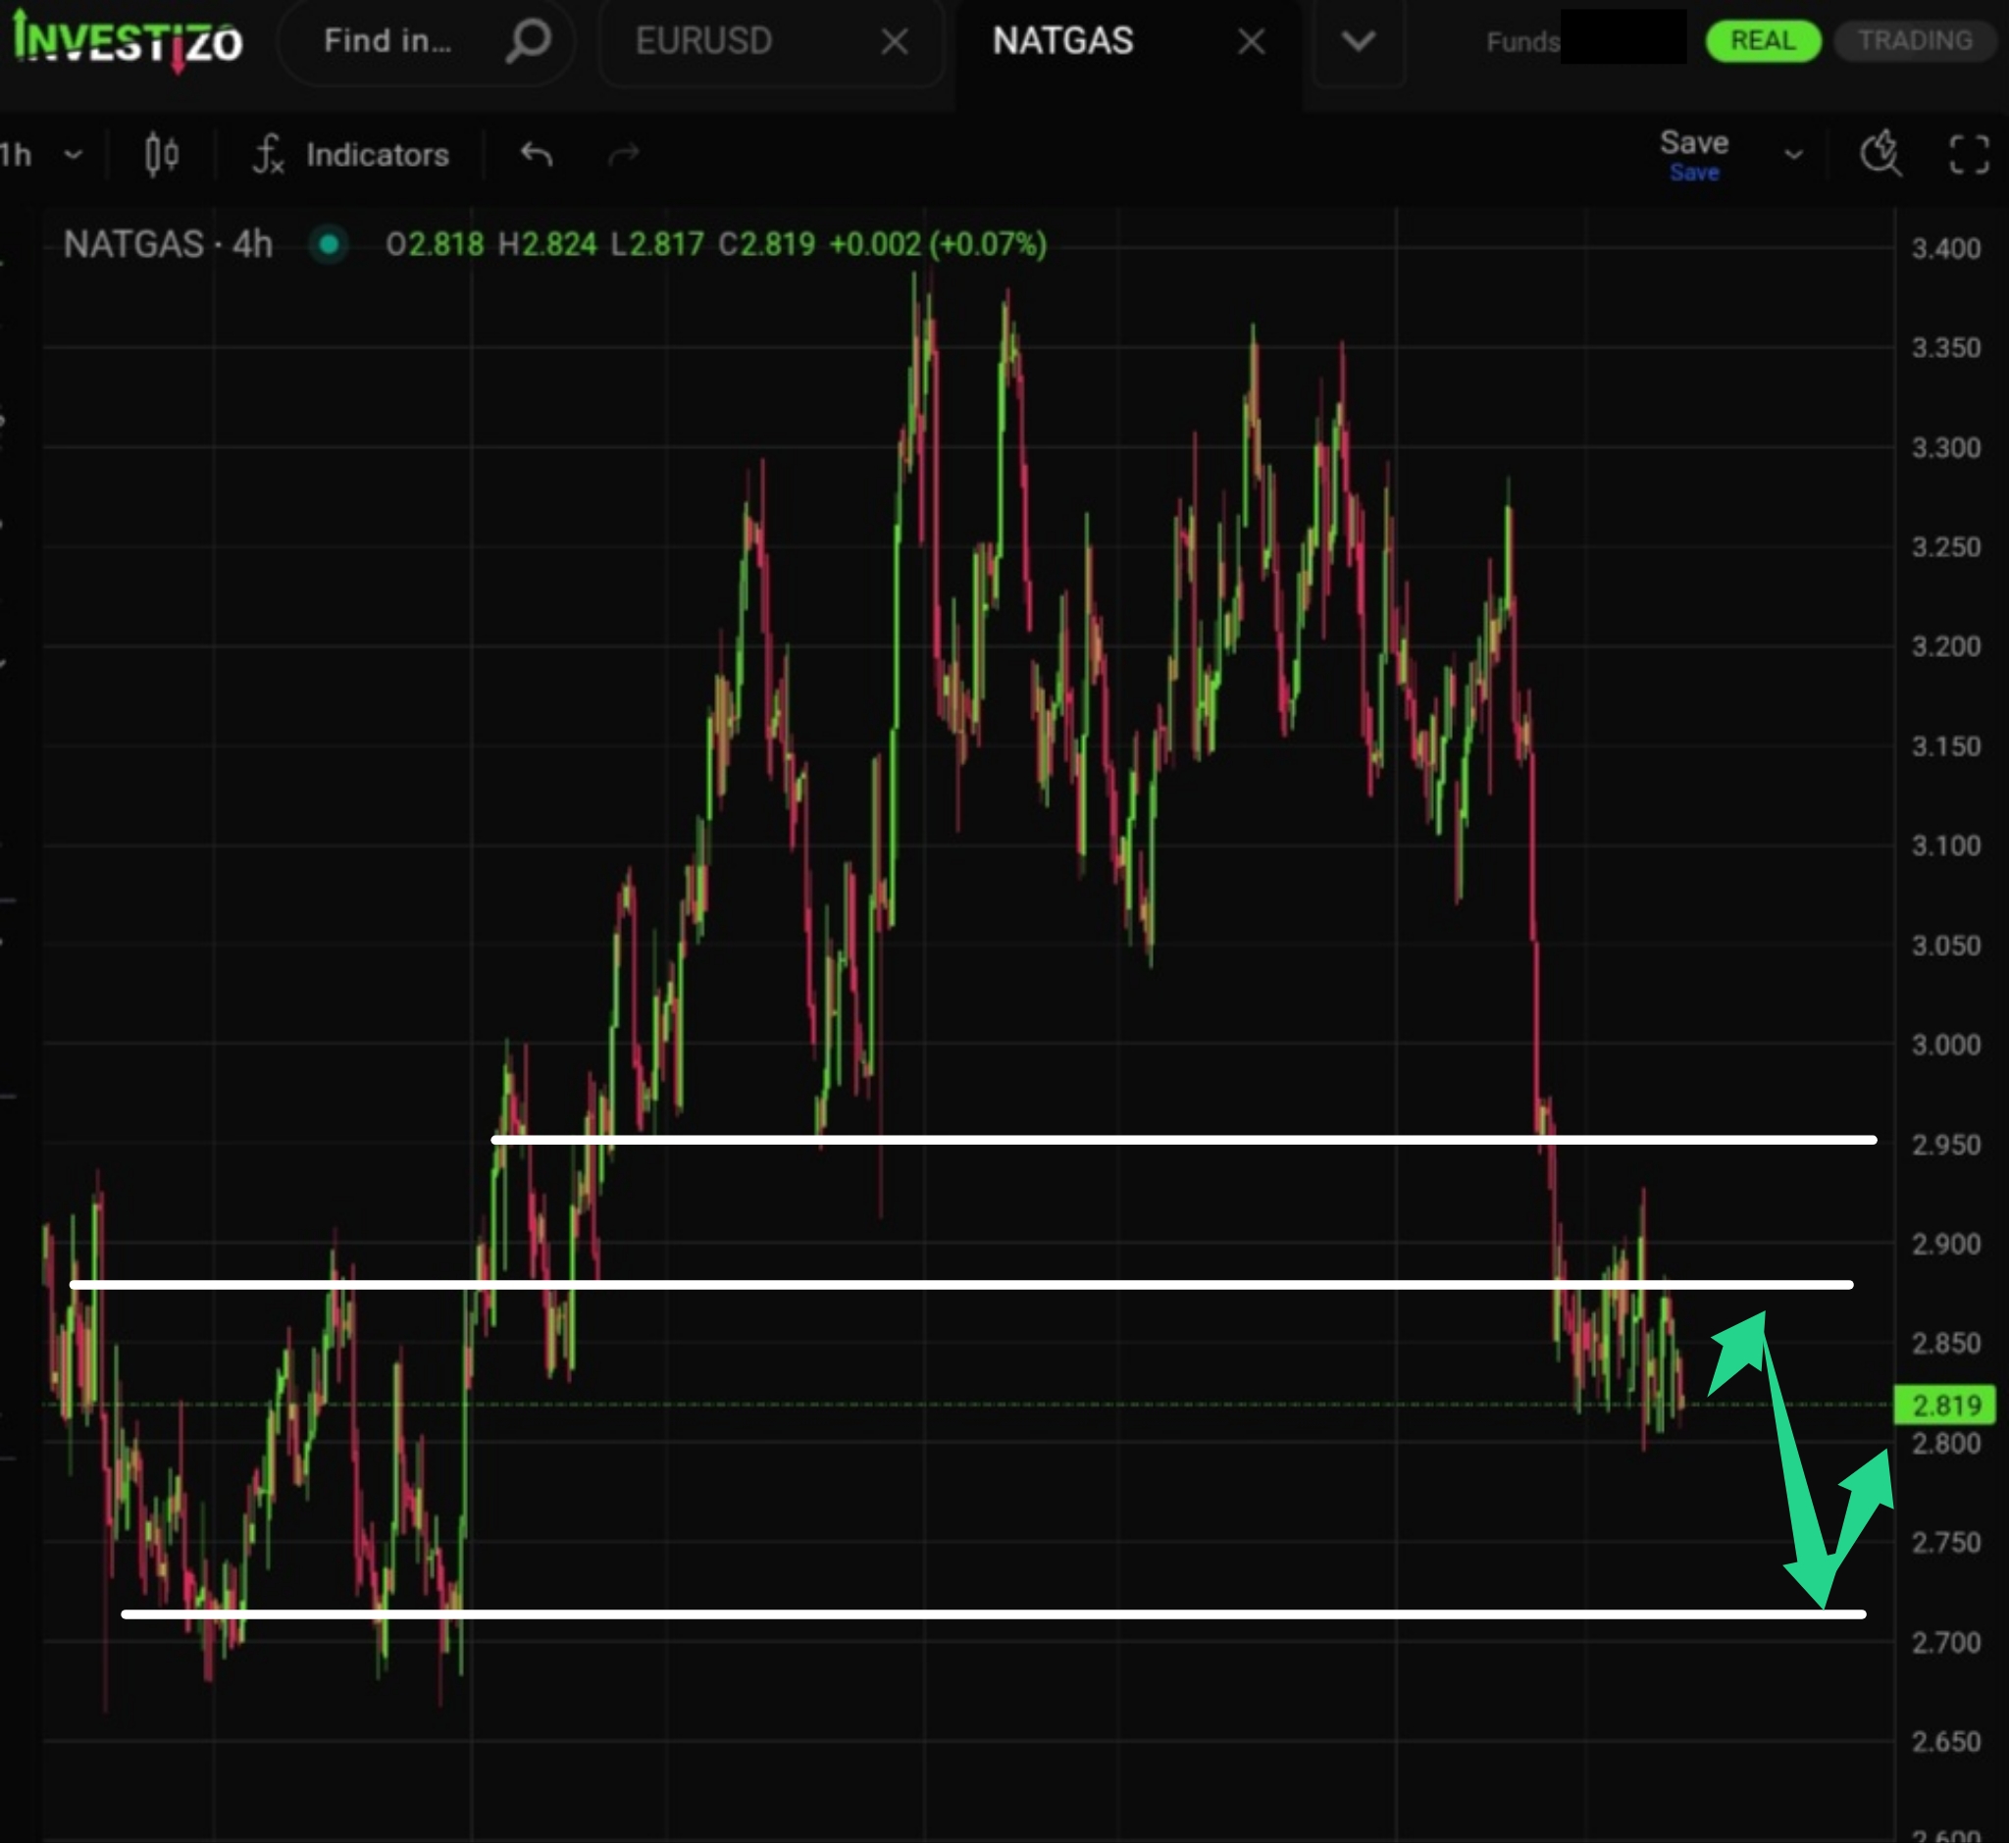Click the NATGAS 4h symbol legend
The image size is (2009, 1843).
pyautogui.click(x=168, y=244)
